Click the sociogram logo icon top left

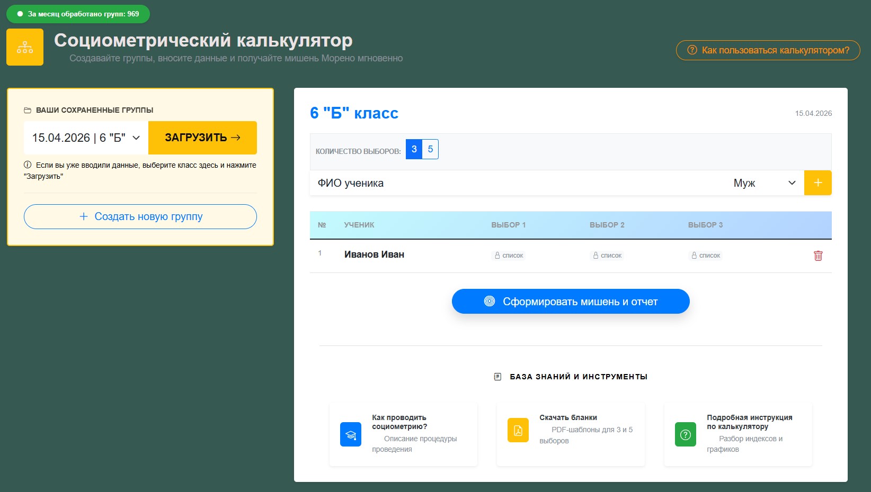coord(24,47)
